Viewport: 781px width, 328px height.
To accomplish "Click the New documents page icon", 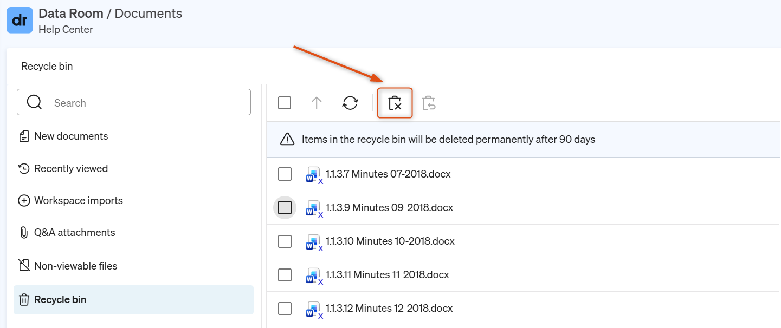I will click(24, 136).
